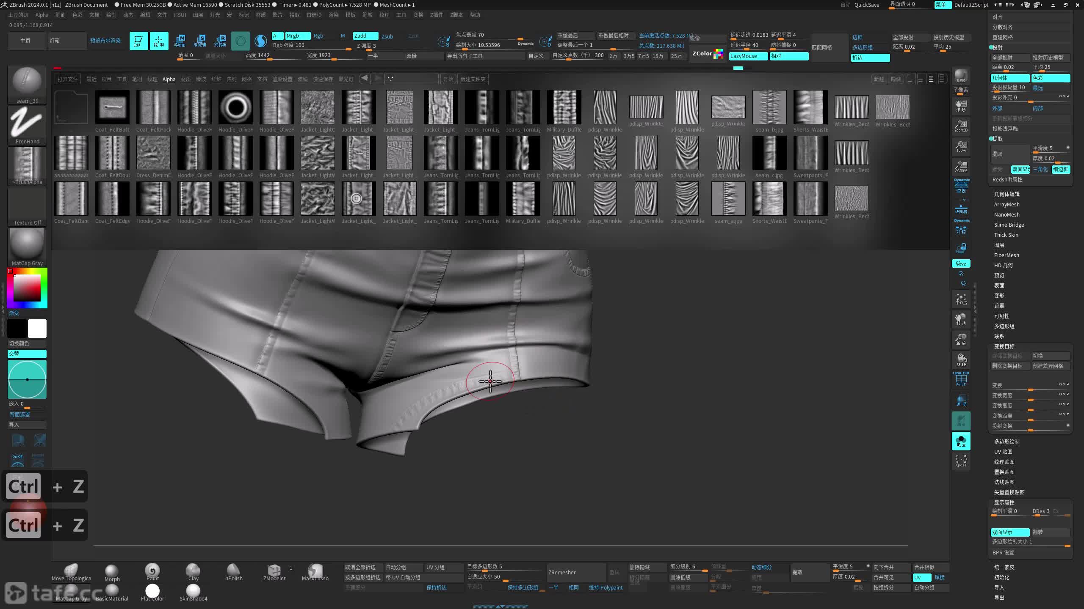
Task: Toggle the Mrgb mode button
Action: (298, 36)
